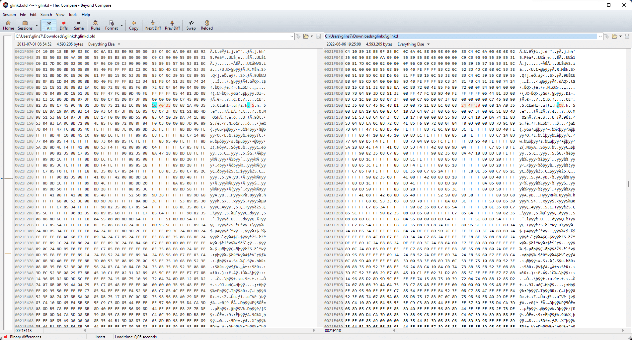Expand left browse folder dropdown arrow
This screenshot has width=632, height=340.
point(312,36)
